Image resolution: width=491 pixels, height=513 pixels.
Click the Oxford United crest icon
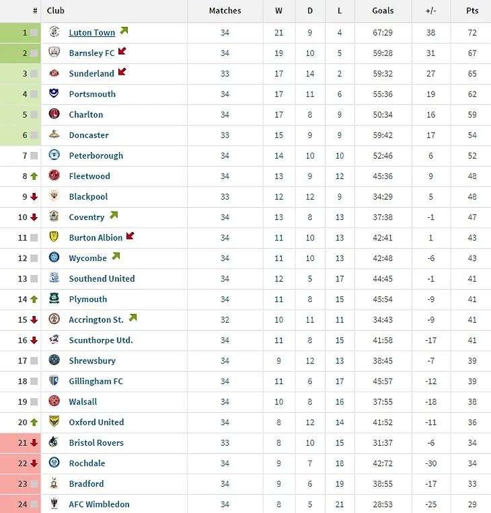(54, 422)
